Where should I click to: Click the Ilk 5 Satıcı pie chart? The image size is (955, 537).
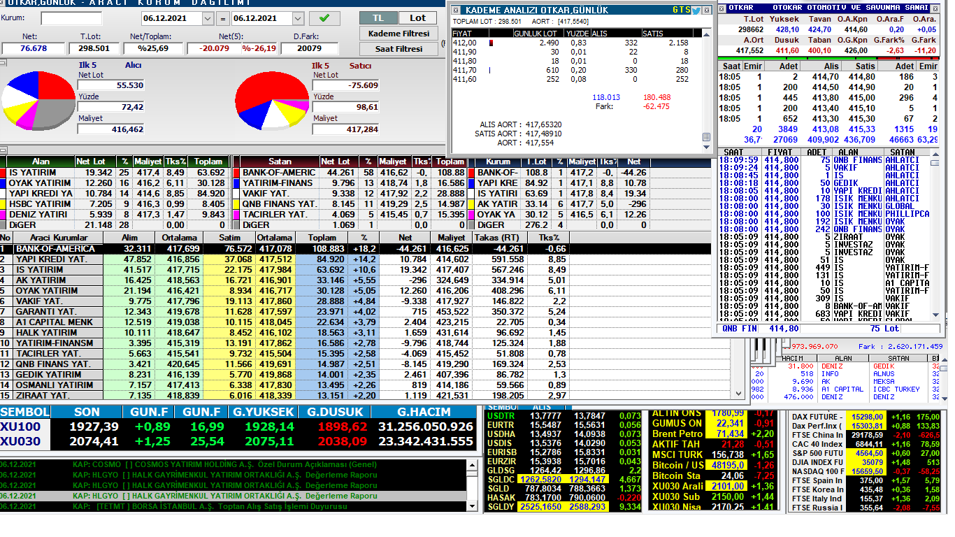[x=271, y=100]
